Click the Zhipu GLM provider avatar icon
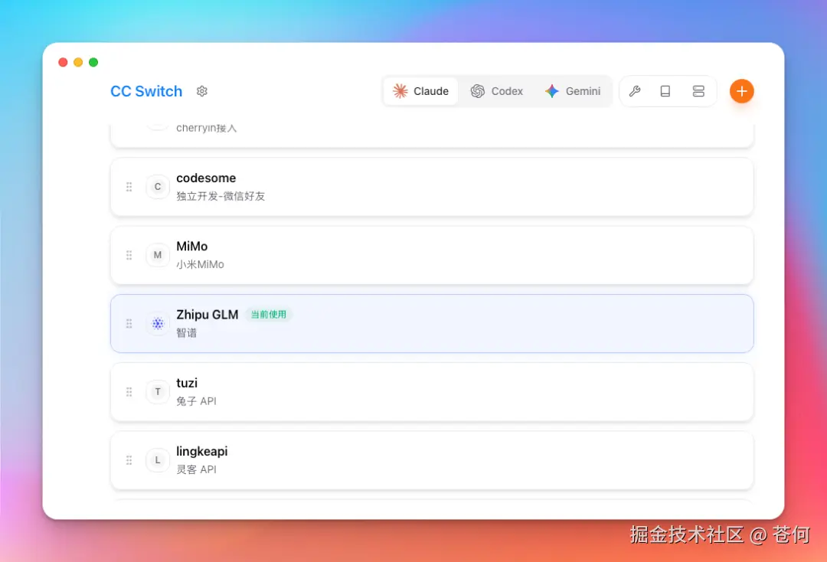Screen dimensions: 827x562 [x=157, y=323]
